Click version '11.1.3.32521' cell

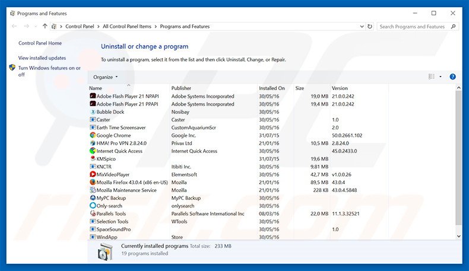click(x=346, y=213)
